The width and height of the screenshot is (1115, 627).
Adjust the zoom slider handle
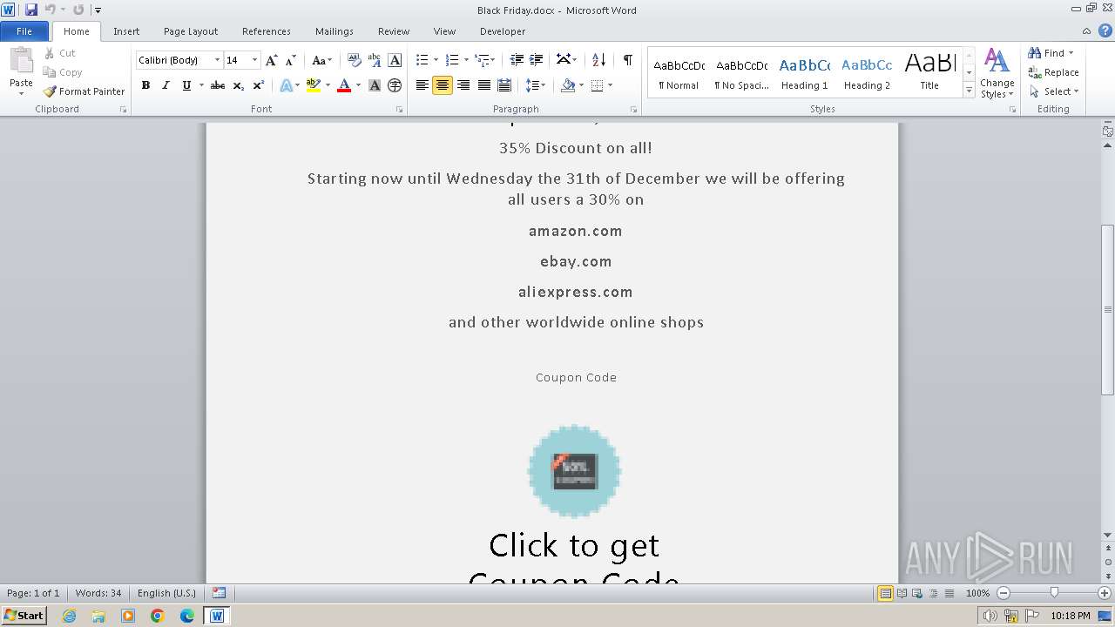[x=1054, y=593]
